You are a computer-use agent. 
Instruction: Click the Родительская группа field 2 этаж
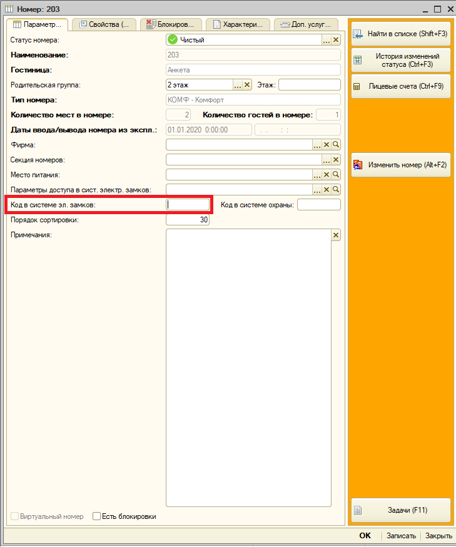199,85
